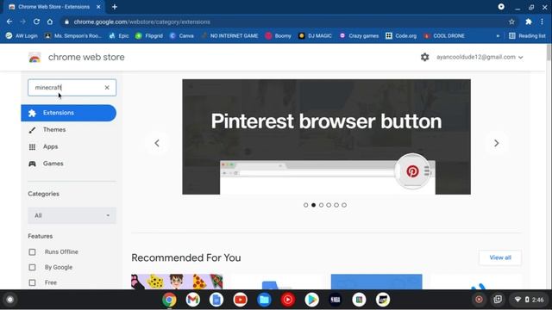Open account email dropdown

[480, 57]
